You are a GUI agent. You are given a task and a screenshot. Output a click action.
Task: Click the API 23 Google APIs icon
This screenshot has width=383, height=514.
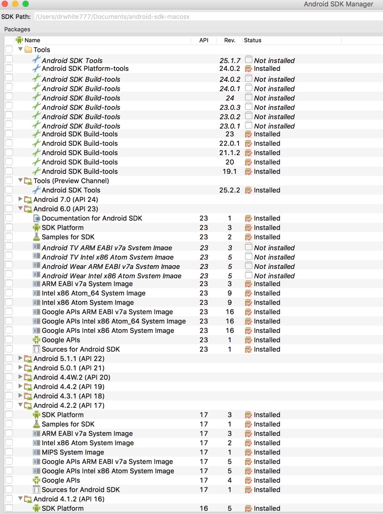click(x=36, y=340)
